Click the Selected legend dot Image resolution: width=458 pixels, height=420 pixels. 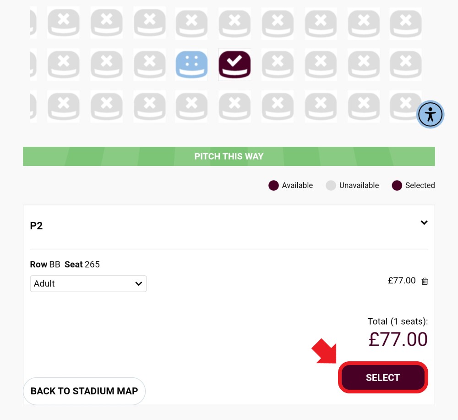point(397,185)
